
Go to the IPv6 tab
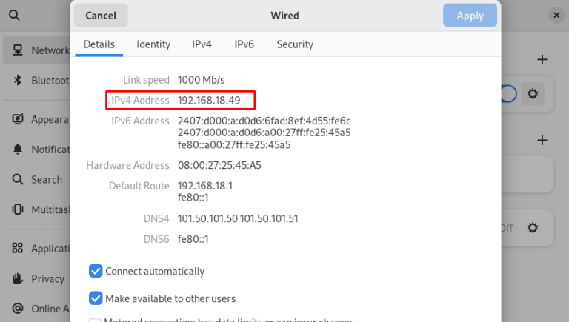point(244,44)
